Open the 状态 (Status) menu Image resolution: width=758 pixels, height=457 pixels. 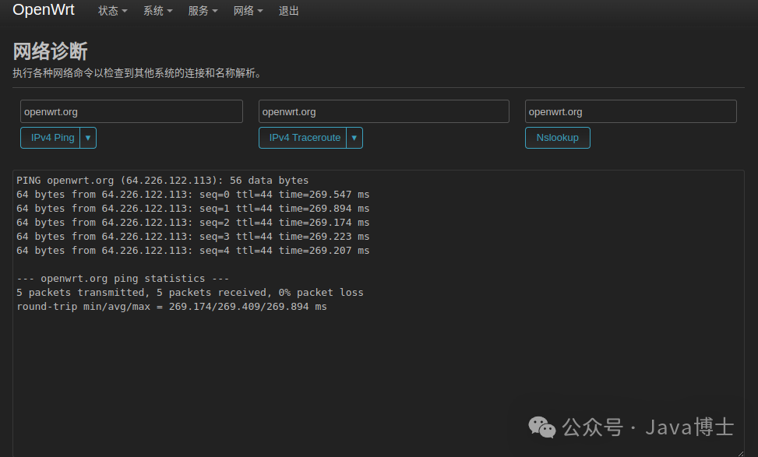pos(111,10)
